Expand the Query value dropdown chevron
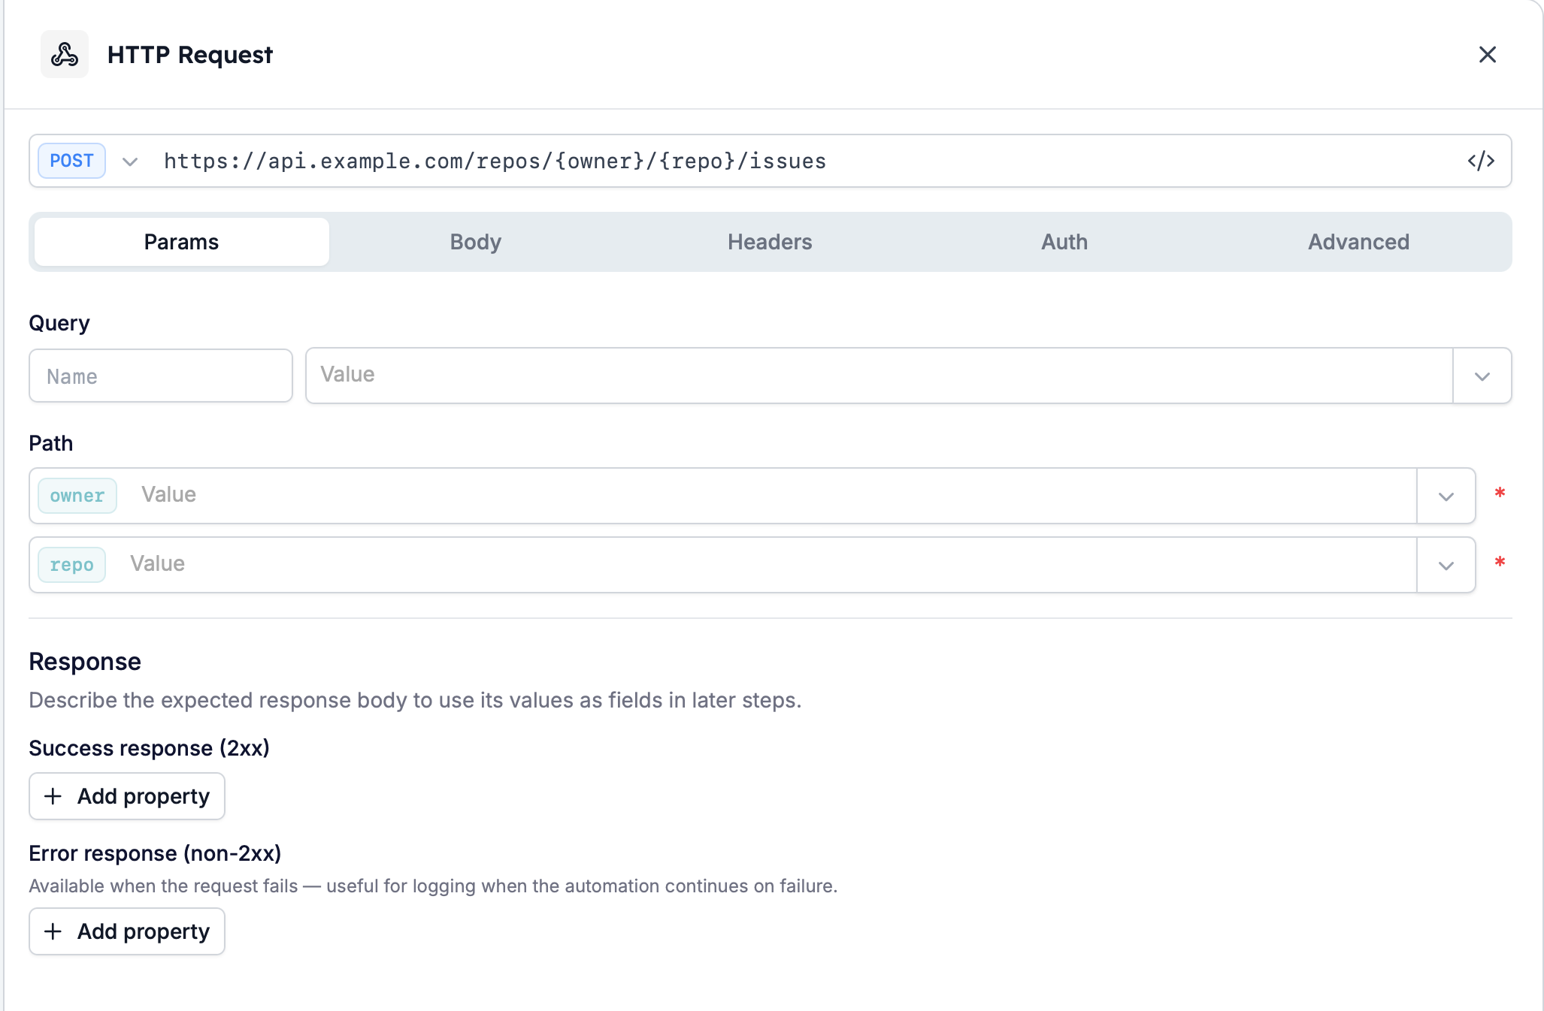 coord(1482,376)
